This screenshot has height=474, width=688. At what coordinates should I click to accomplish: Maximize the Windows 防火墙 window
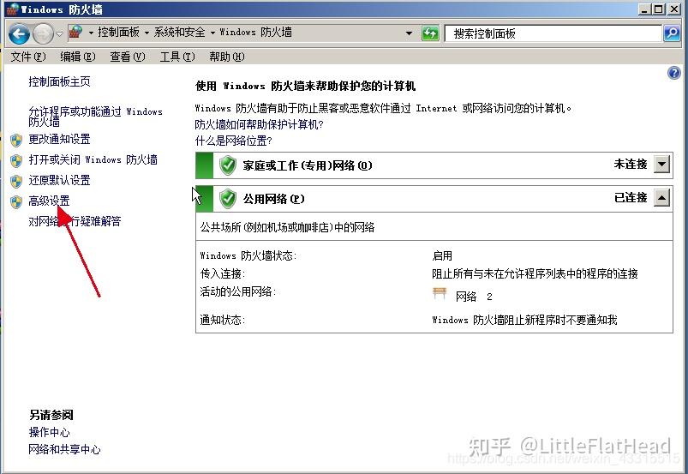click(x=659, y=9)
